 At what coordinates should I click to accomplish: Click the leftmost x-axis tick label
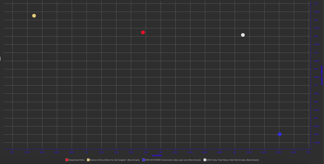point(12,152)
